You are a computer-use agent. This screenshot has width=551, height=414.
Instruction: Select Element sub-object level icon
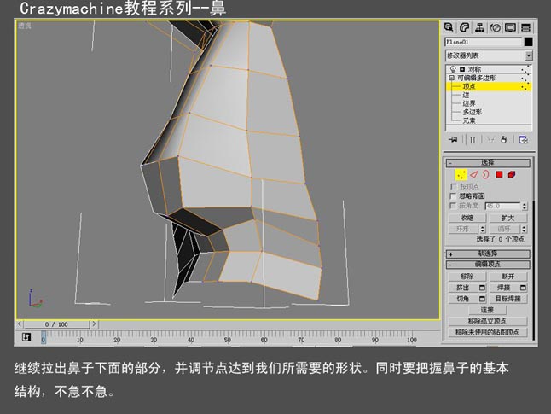point(512,174)
